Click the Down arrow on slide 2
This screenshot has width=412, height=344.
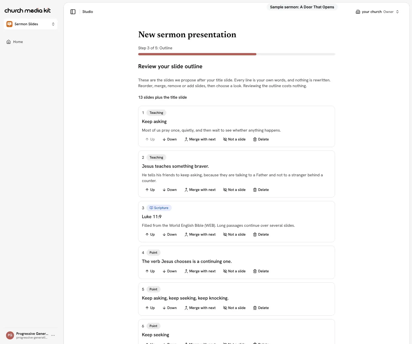[x=164, y=190]
